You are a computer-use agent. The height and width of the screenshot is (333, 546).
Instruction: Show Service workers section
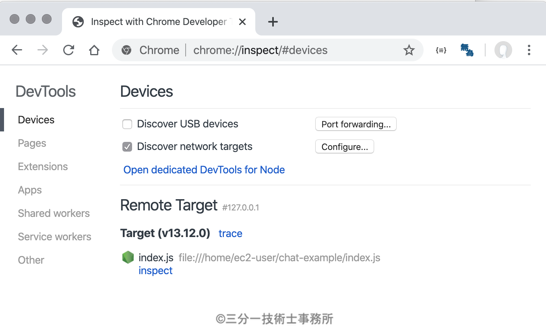55,237
